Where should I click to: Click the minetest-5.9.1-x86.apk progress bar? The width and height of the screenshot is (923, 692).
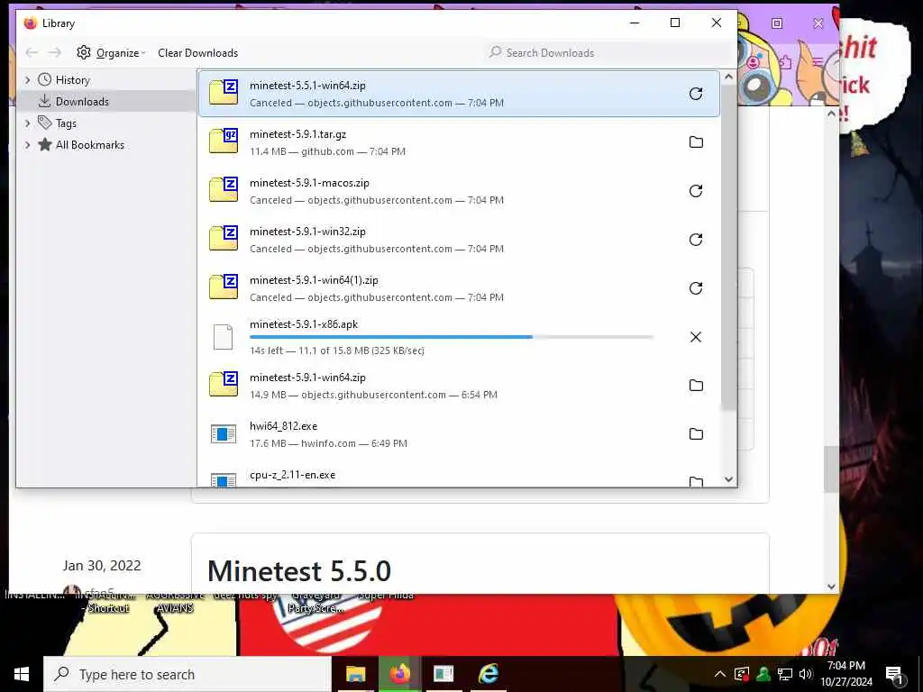coord(452,337)
